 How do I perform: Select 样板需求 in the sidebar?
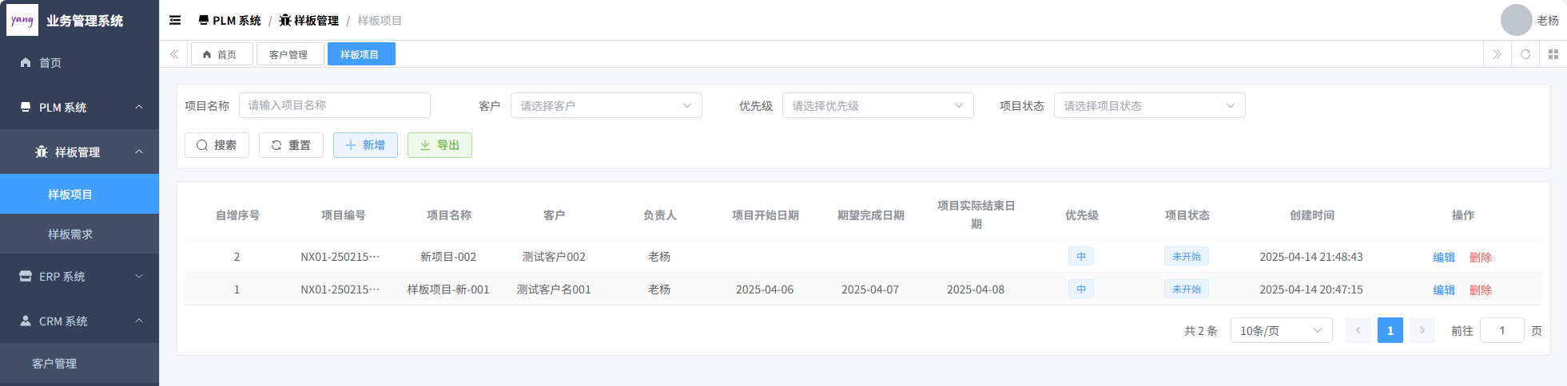pyautogui.click(x=70, y=234)
